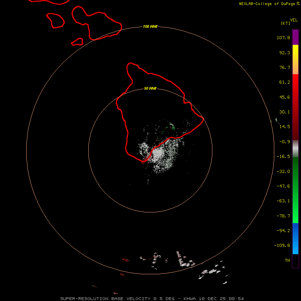
Task: Click the 30.1 velocity scale value
Action: 285,112
